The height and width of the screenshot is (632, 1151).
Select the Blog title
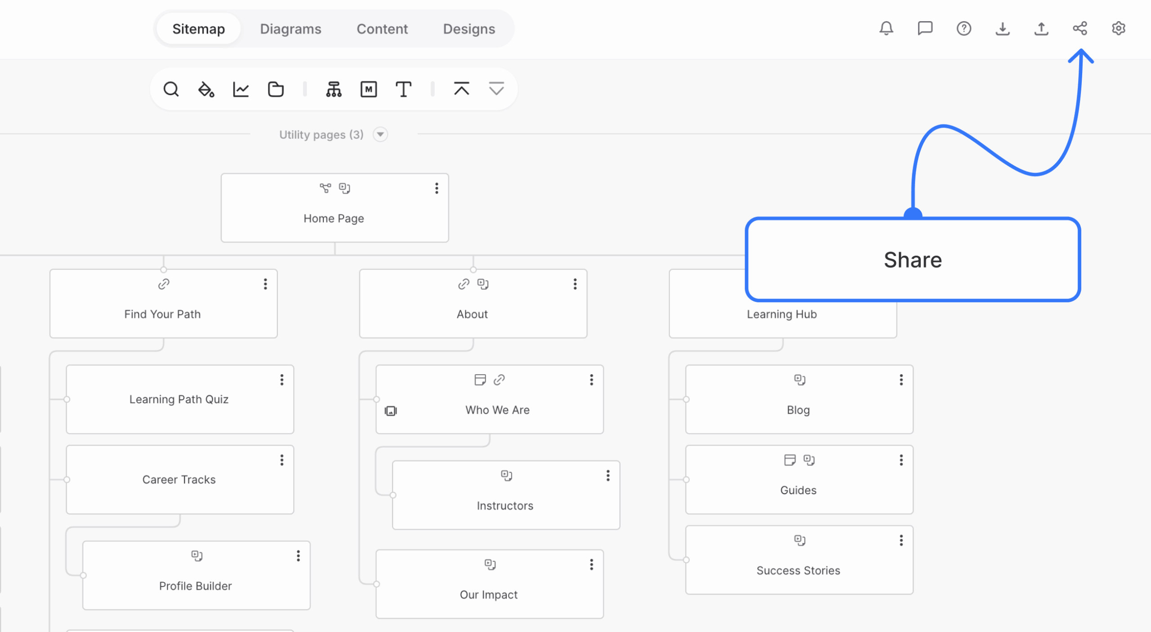point(799,410)
